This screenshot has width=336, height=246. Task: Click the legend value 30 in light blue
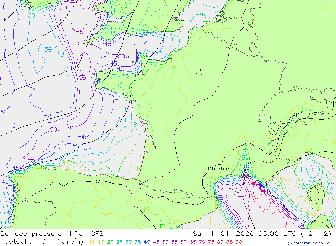129,242
